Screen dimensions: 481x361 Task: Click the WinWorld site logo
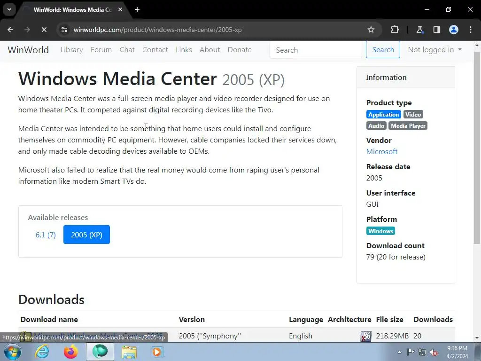click(x=28, y=50)
